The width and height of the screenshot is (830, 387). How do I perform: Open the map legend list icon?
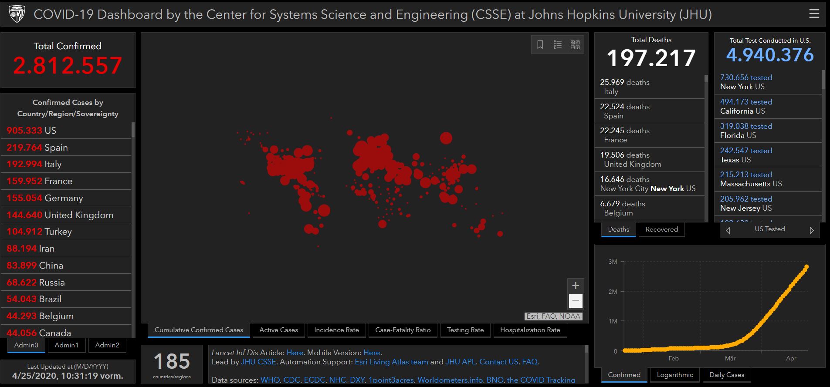pos(558,45)
